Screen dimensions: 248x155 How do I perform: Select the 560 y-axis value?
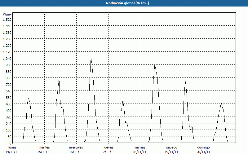click(9, 98)
